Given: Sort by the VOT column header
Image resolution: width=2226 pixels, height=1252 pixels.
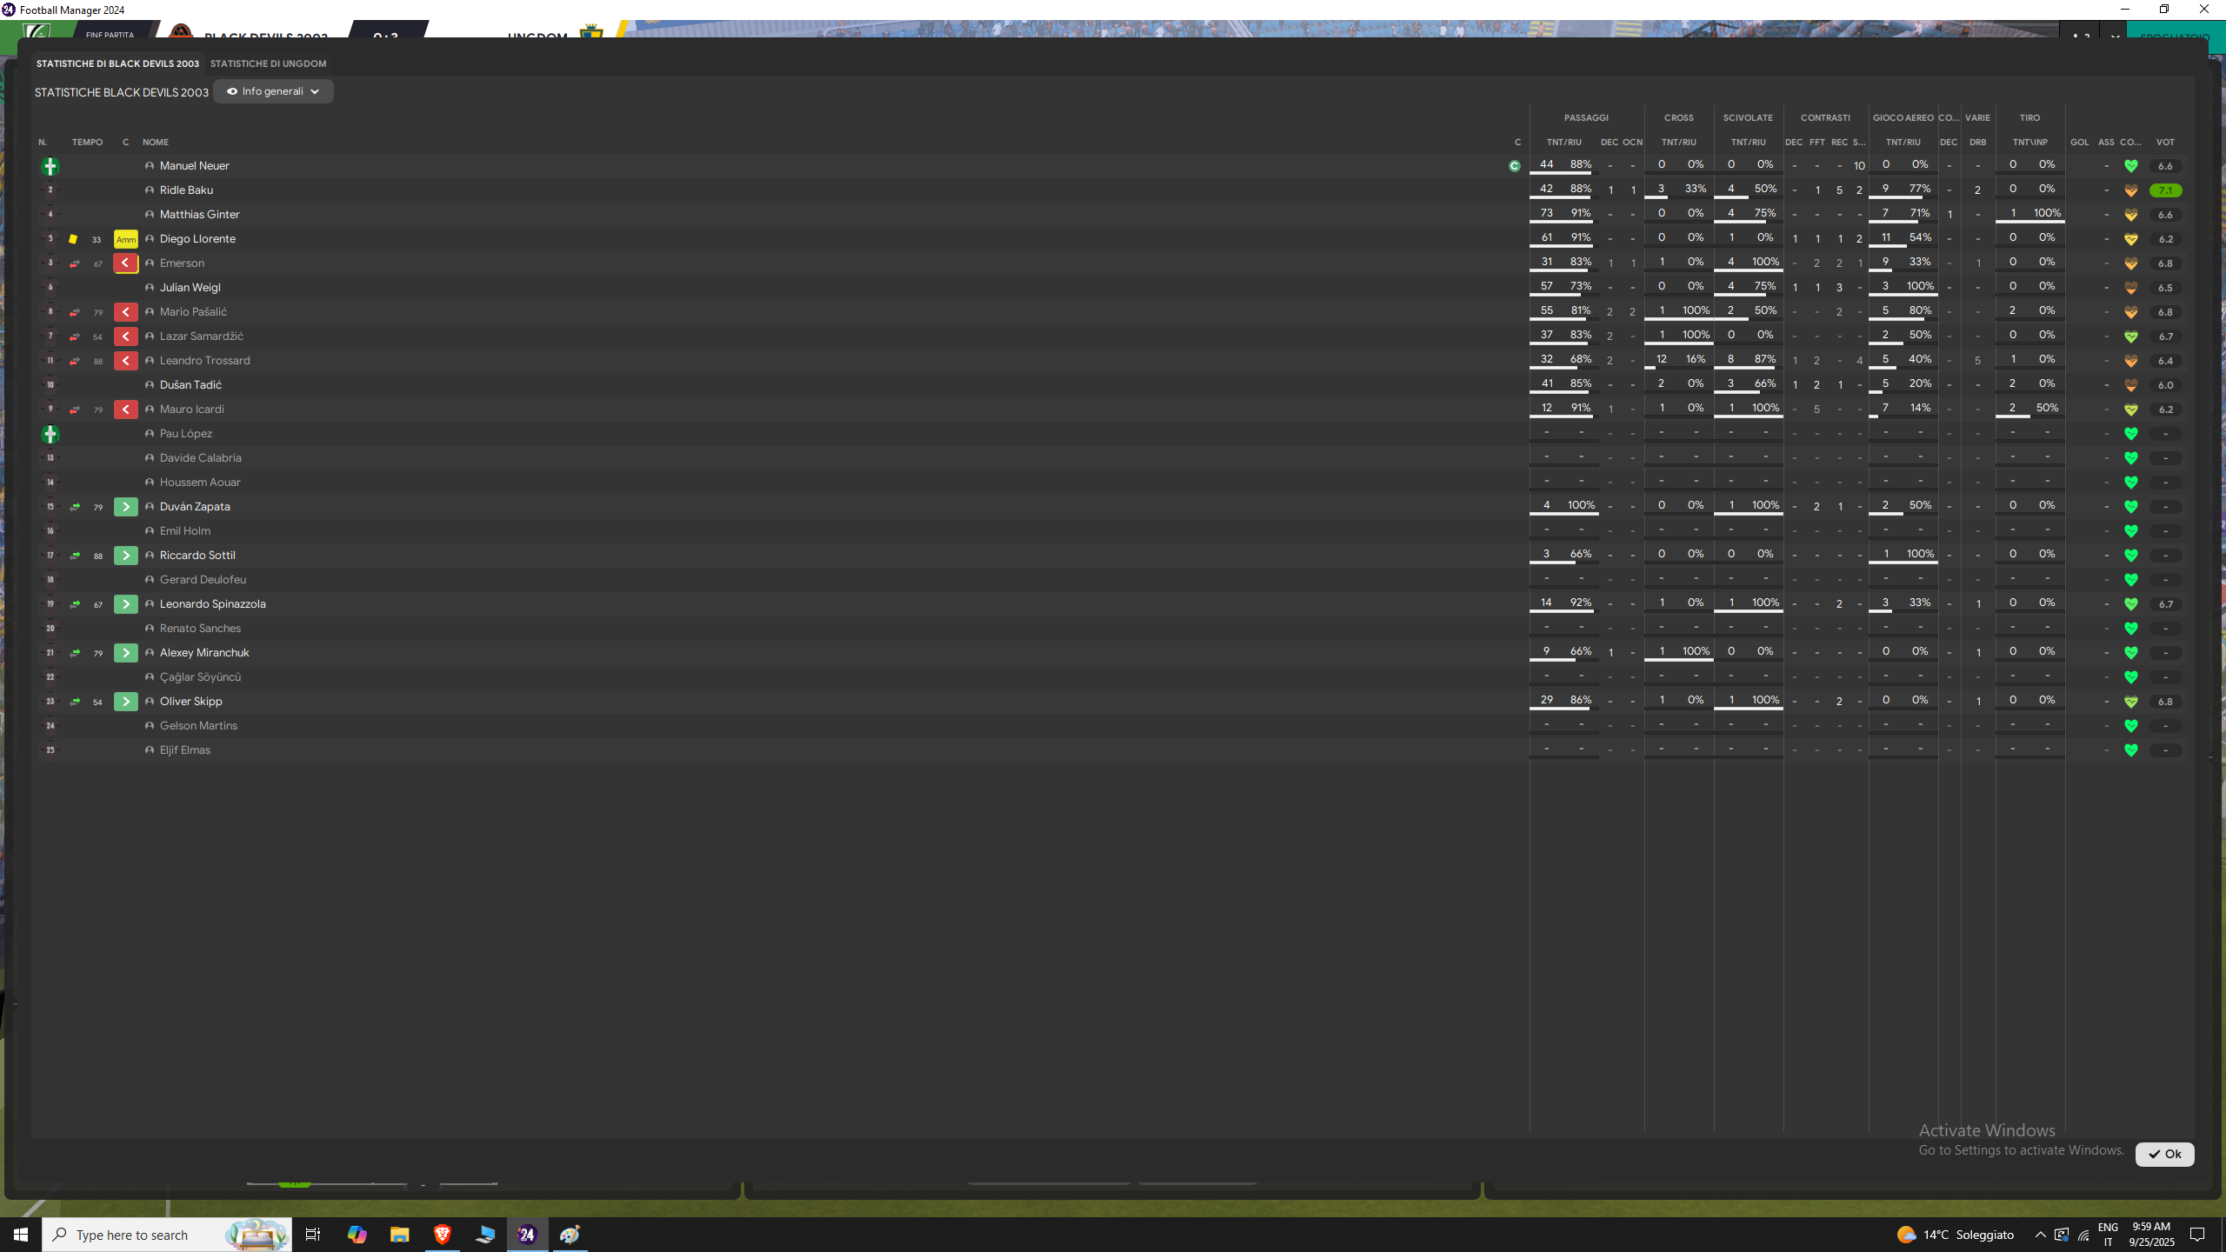Looking at the screenshot, I should point(2164,142).
